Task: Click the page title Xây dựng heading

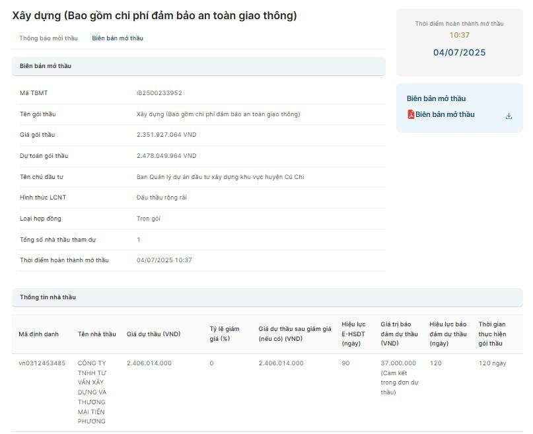Action: coord(154,16)
